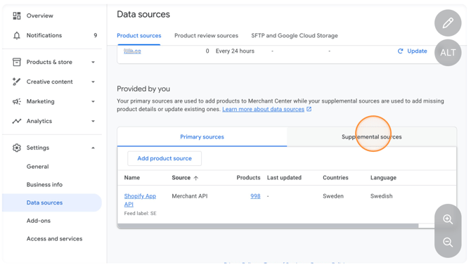Expand the Creative content menu arrow
The height and width of the screenshot is (270, 471).
click(x=93, y=82)
